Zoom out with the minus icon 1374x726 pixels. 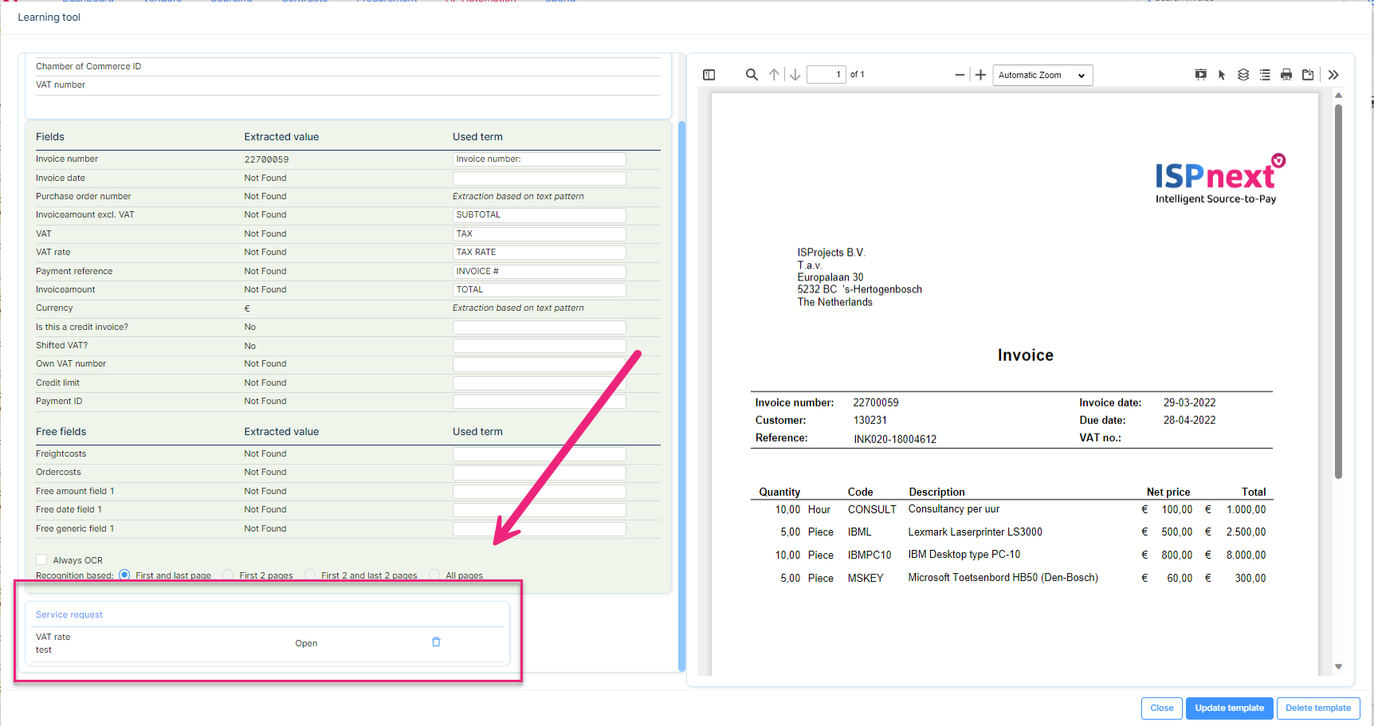pyautogui.click(x=960, y=75)
